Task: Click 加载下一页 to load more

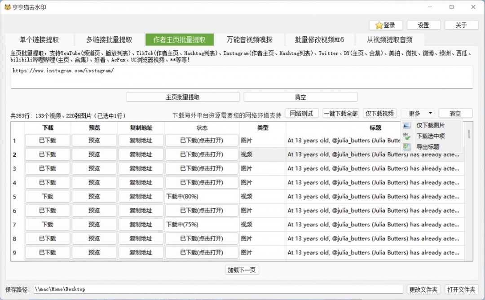Action: pyautogui.click(x=242, y=270)
